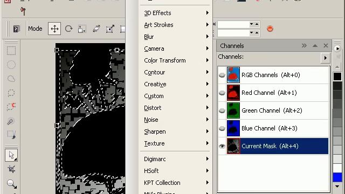Select the Object Pick arrow tool
This screenshot has height=194, width=345.
pyautogui.click(x=11, y=155)
